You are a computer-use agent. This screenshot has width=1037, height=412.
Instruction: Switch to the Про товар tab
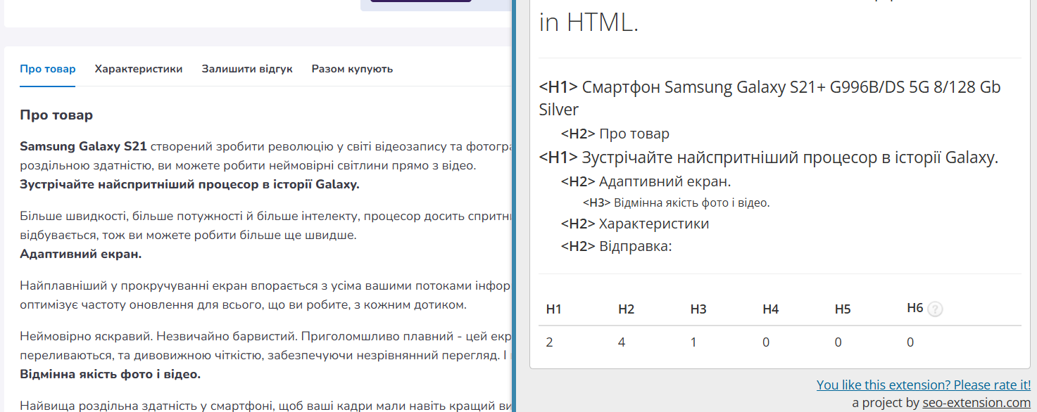(48, 69)
